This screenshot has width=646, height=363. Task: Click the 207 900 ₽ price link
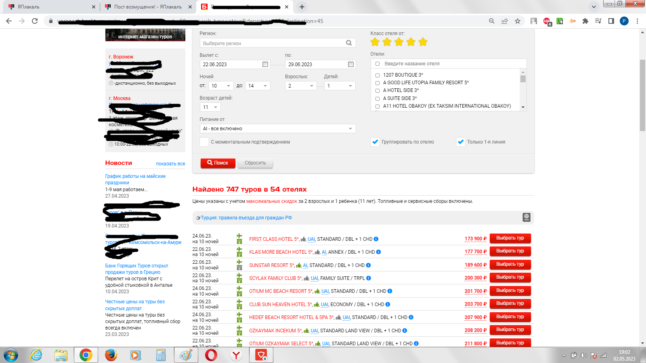coord(476,317)
